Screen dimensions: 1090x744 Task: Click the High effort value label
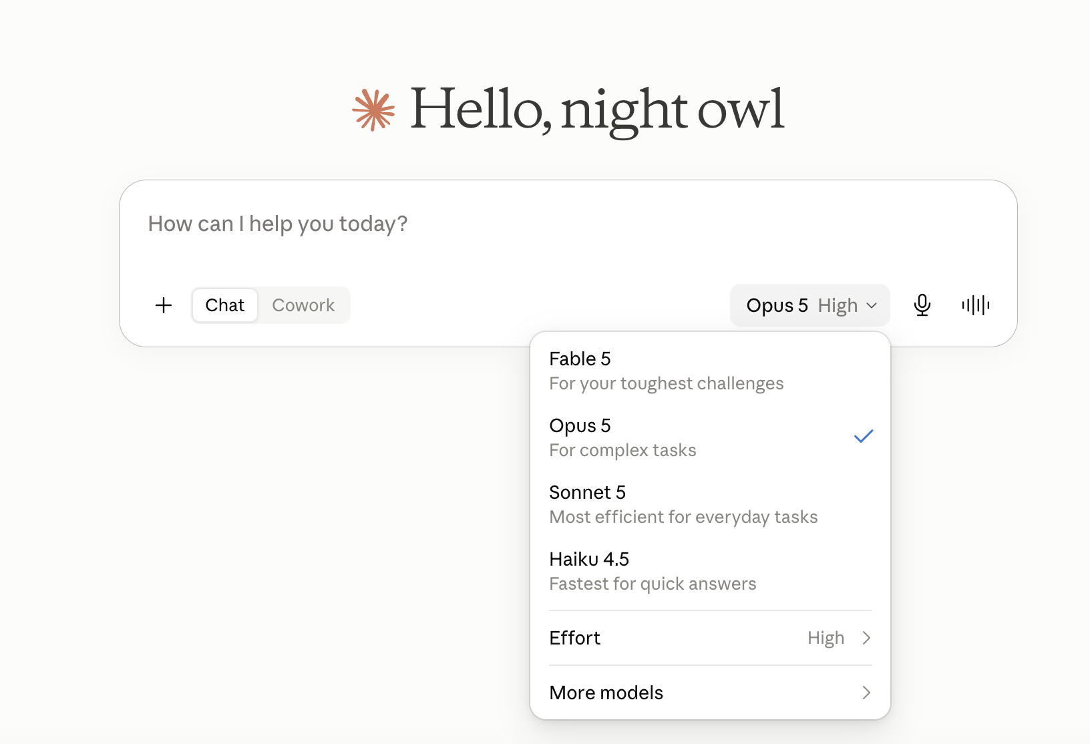tap(826, 638)
